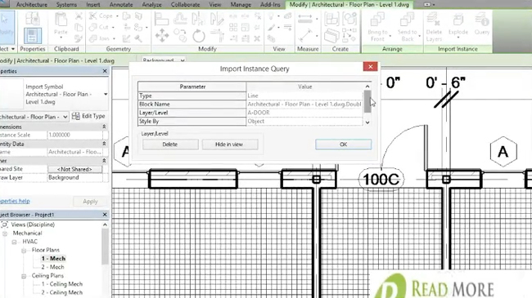Select the Match Type Properties tool
The height and width of the screenshot is (298, 532).
pyautogui.click(x=79, y=38)
